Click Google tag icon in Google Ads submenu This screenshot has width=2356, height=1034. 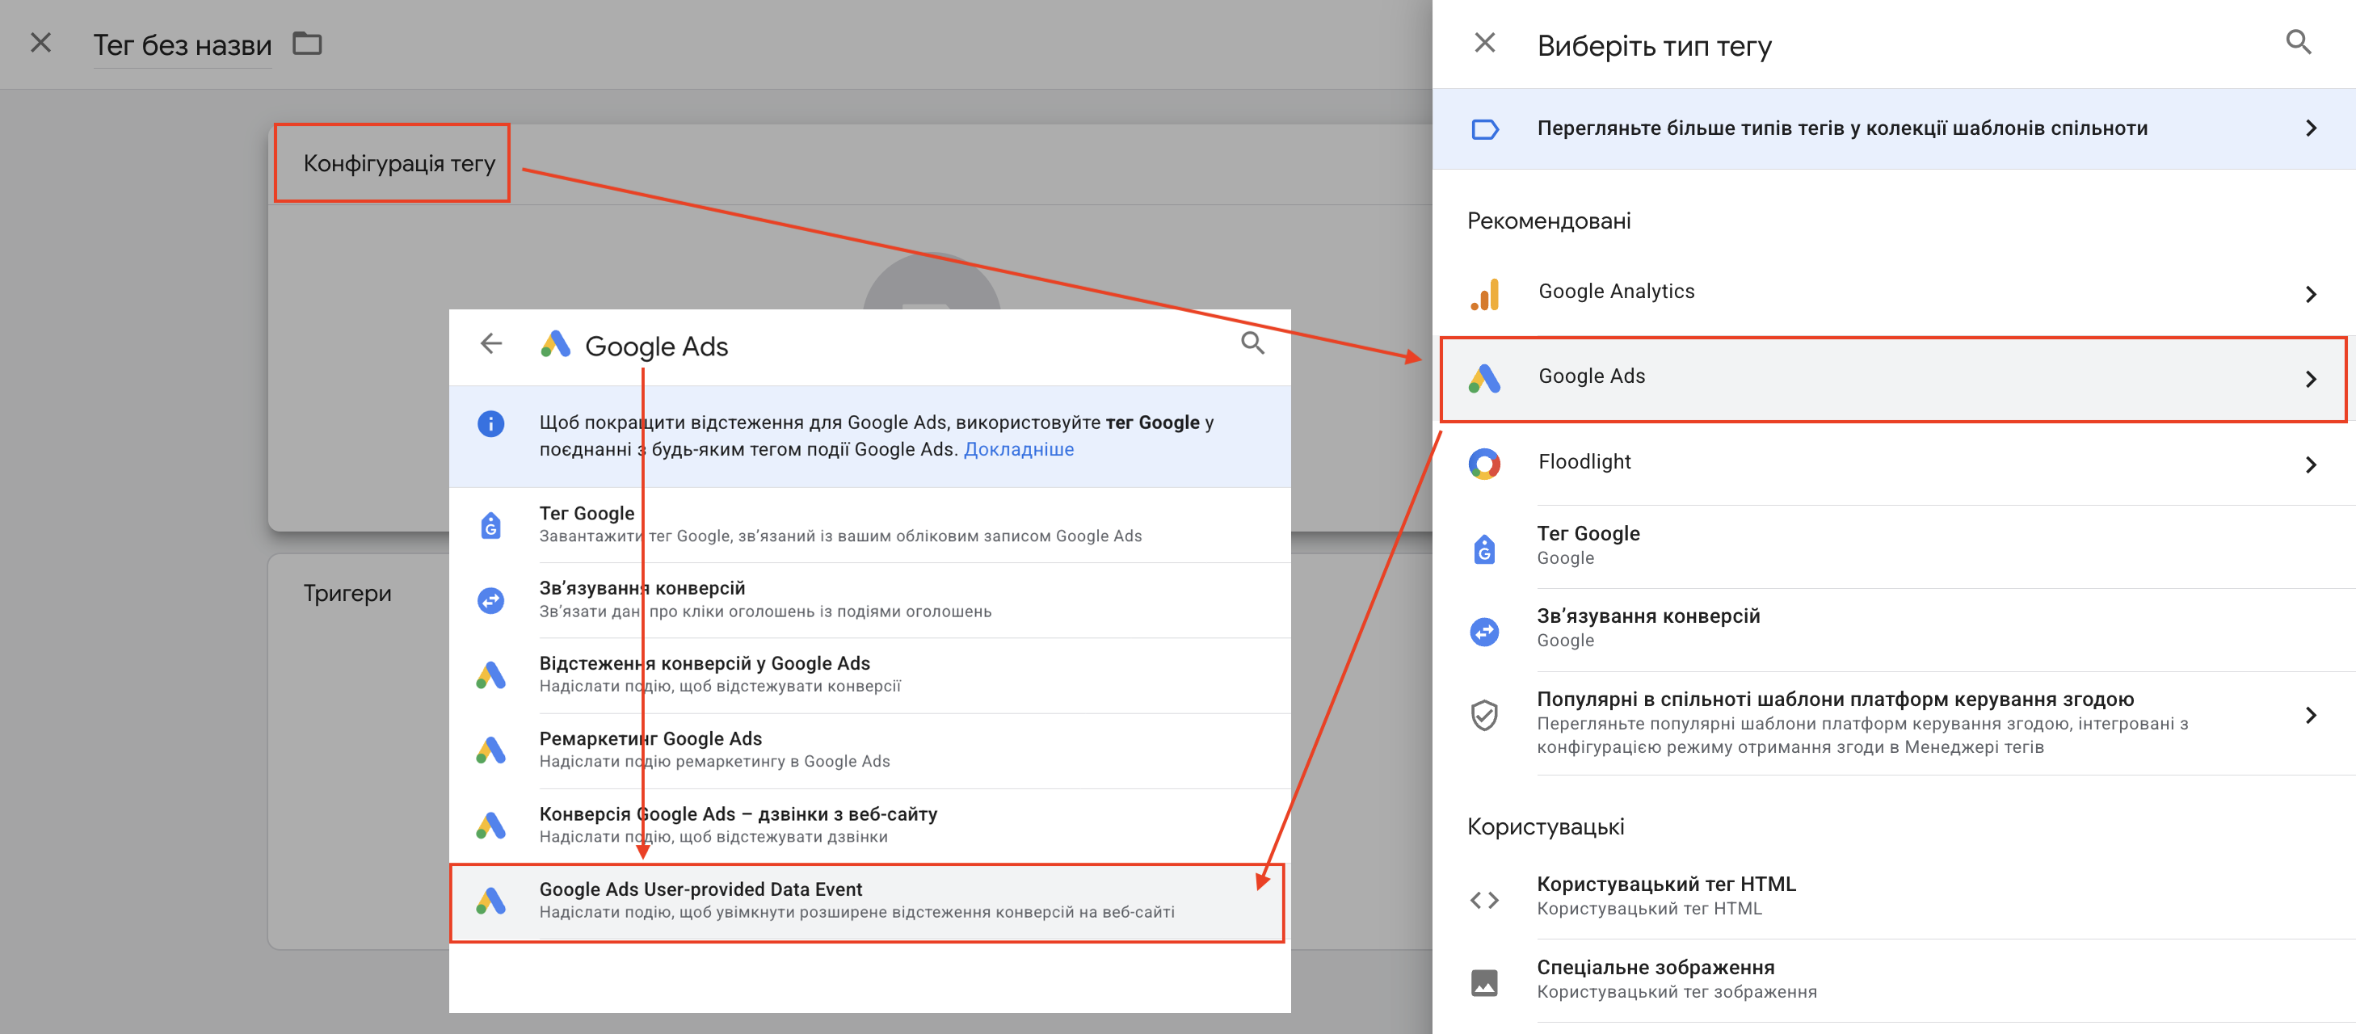491,526
